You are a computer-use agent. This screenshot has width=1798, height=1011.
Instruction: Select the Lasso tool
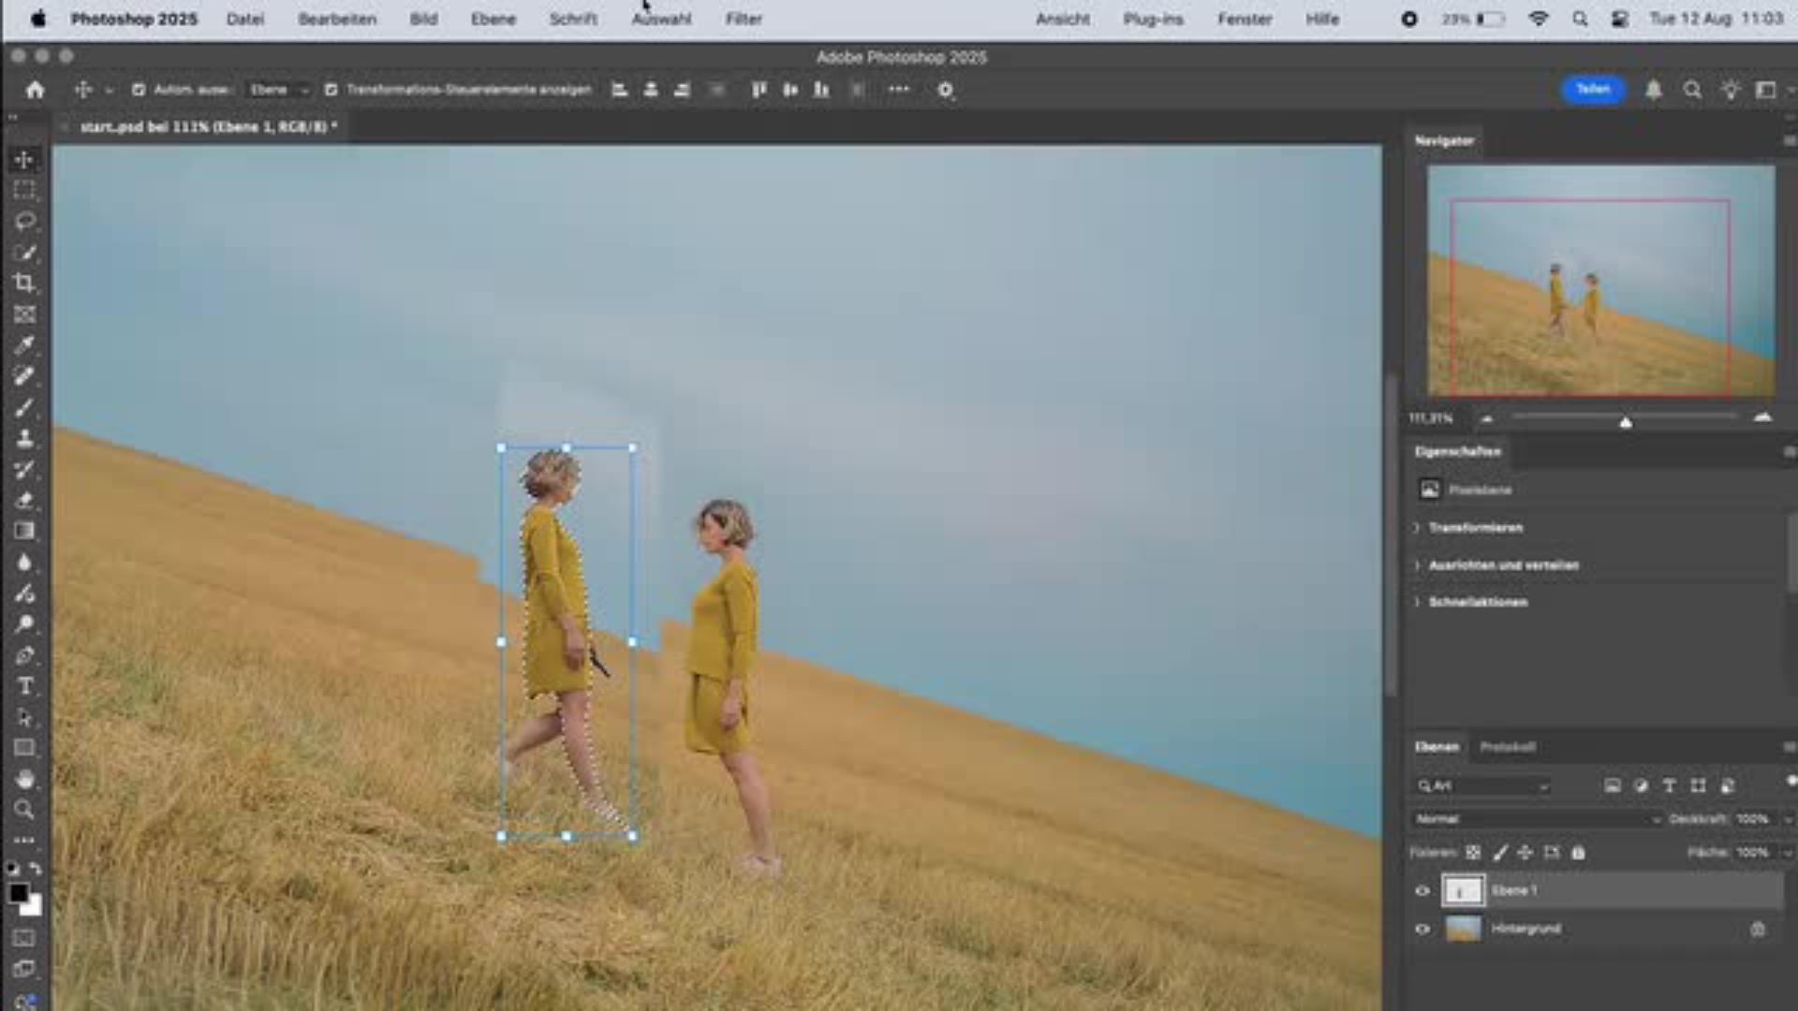pyautogui.click(x=25, y=222)
